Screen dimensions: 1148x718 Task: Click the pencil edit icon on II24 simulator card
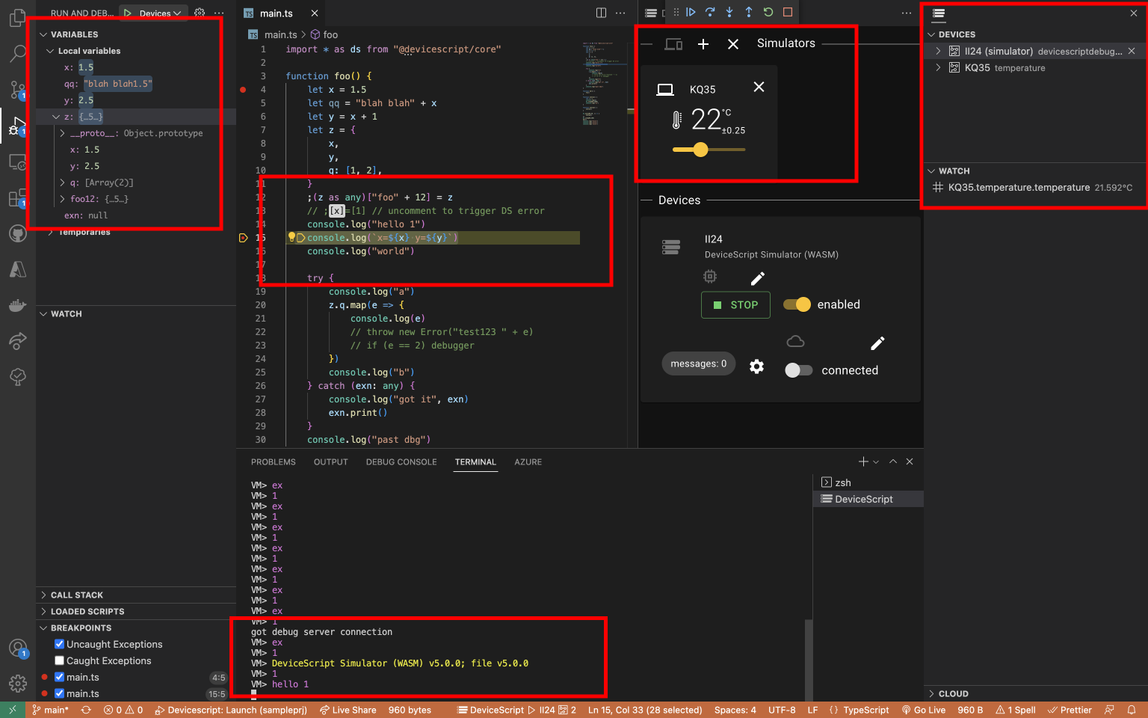pos(757,277)
